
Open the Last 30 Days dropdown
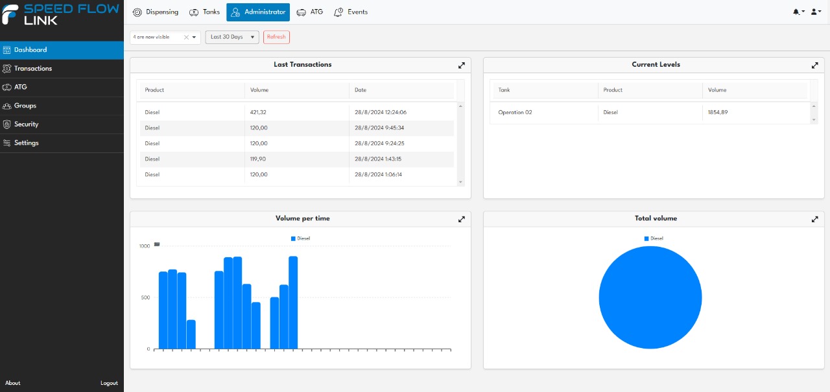tap(232, 37)
